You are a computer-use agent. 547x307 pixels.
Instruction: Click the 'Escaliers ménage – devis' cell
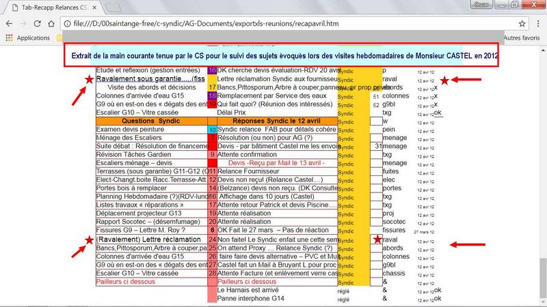coord(151,162)
